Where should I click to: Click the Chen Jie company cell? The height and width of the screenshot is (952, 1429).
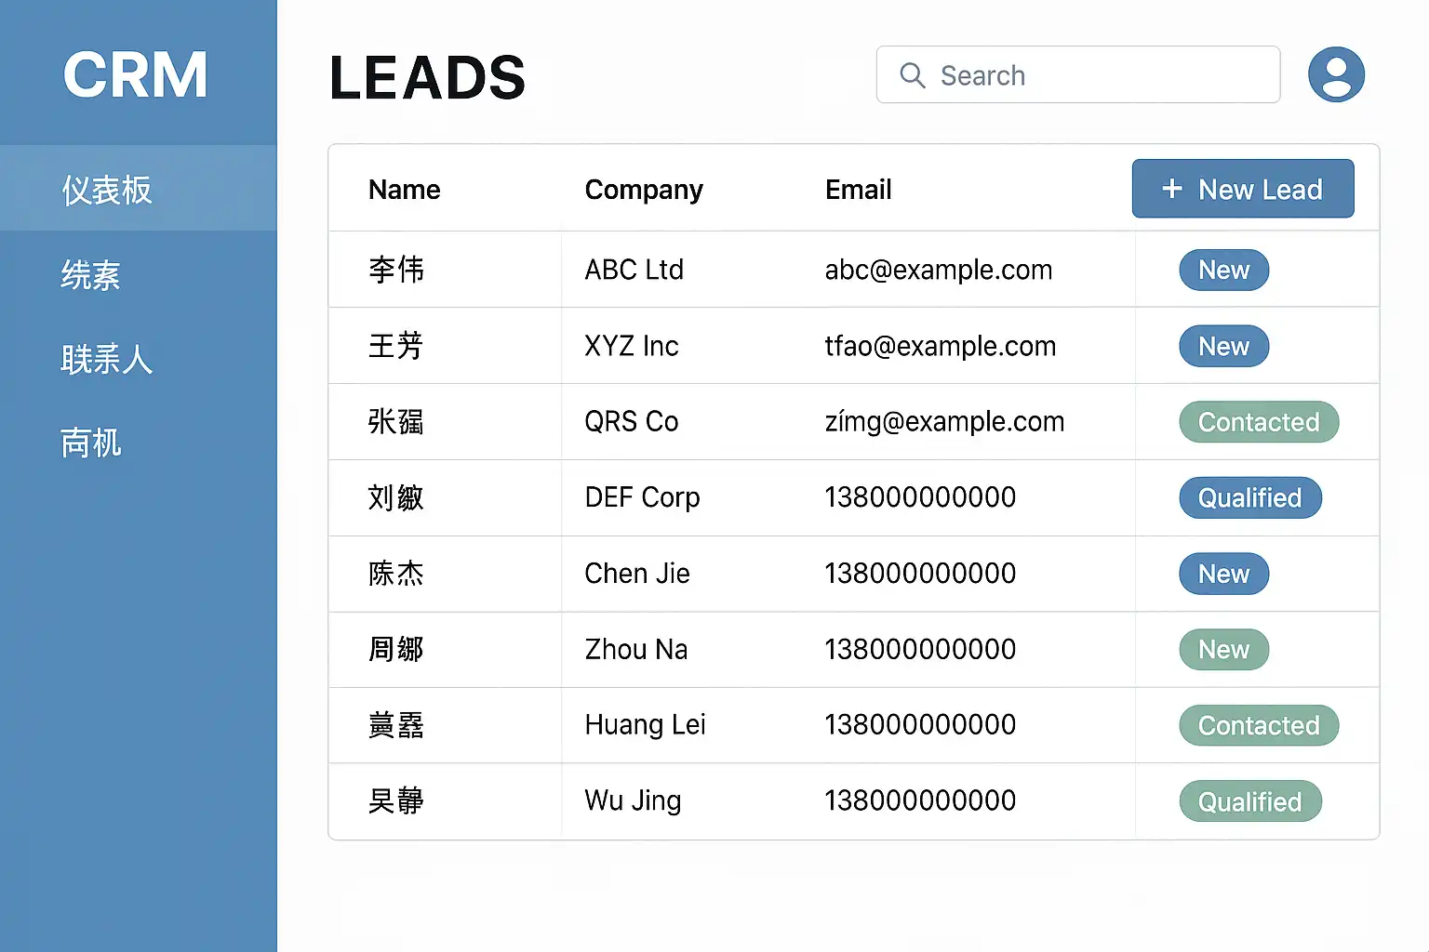[637, 574]
